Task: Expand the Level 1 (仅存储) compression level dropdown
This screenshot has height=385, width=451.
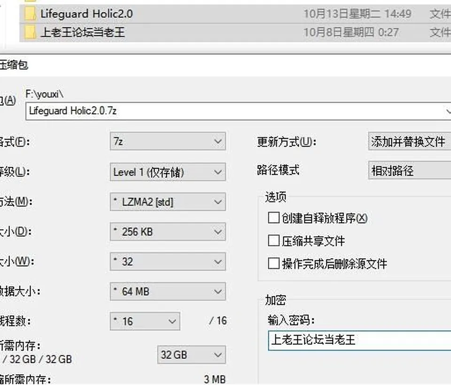Action: coord(168,172)
